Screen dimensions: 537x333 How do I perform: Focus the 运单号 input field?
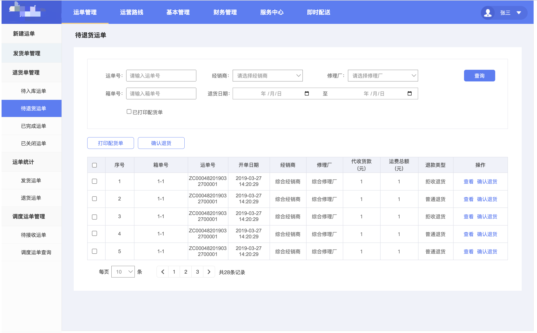point(161,76)
